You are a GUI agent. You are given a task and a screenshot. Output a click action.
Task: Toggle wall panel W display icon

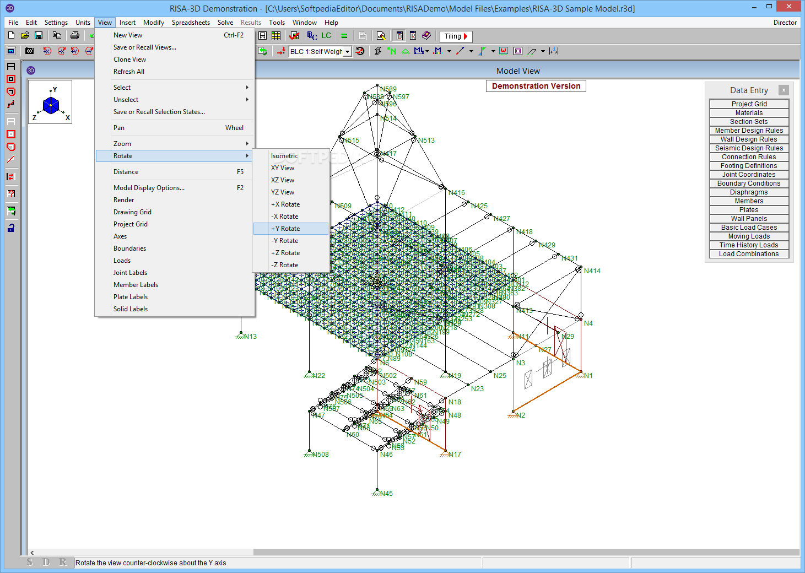(x=504, y=51)
